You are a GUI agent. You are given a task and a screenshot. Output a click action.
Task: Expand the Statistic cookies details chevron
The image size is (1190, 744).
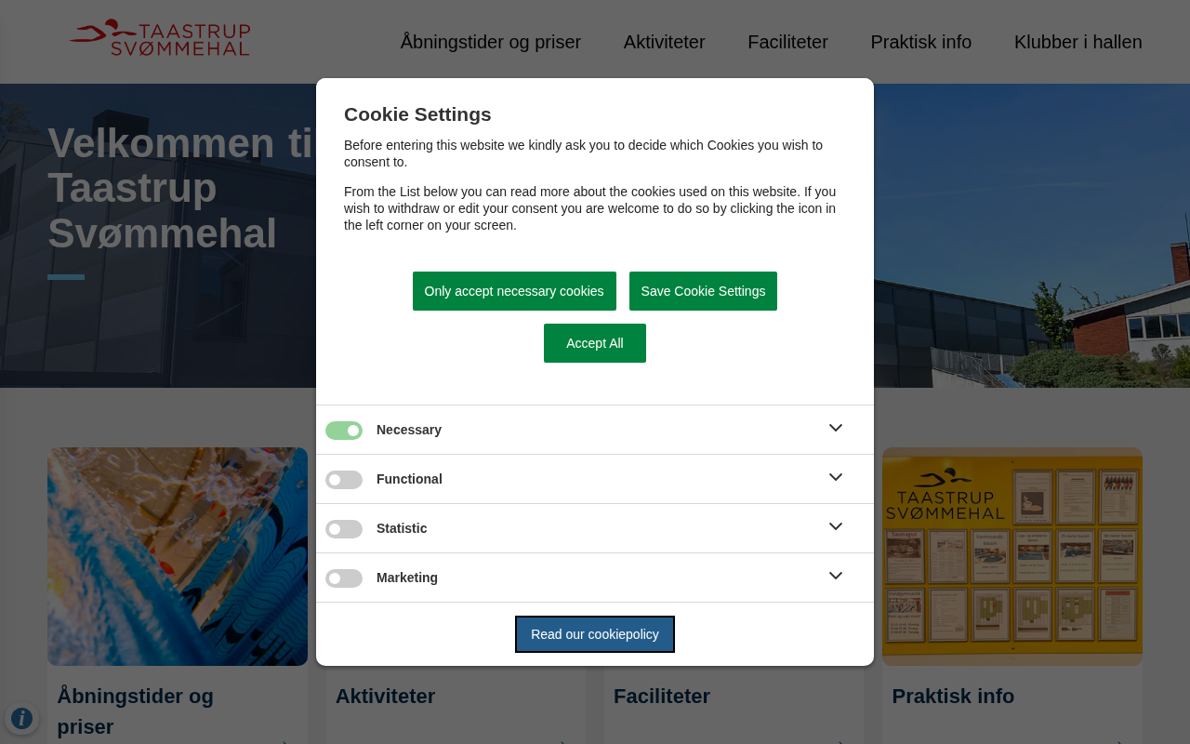(836, 526)
